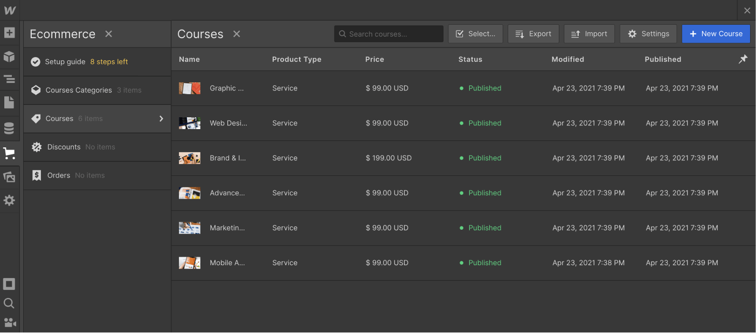Open the CMS Collections database icon
The height and width of the screenshot is (333, 756).
9,128
